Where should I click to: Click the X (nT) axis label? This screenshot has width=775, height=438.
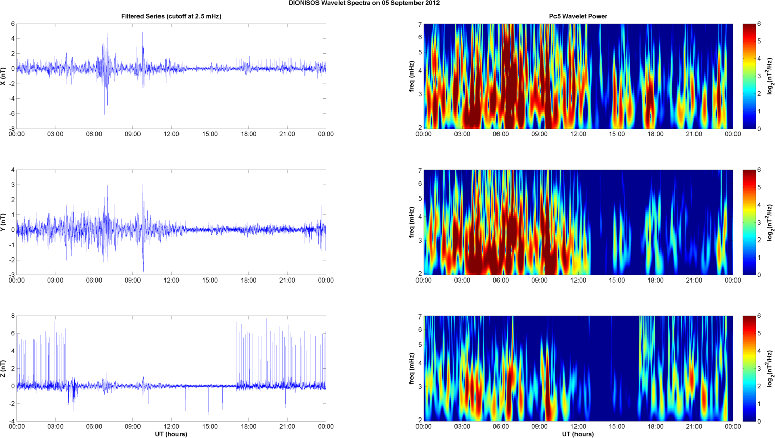[x=3, y=76]
